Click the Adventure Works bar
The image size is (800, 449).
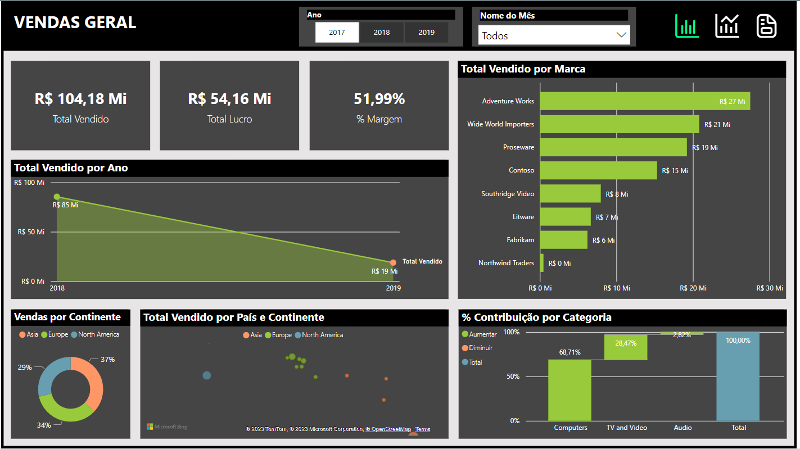[x=645, y=101]
